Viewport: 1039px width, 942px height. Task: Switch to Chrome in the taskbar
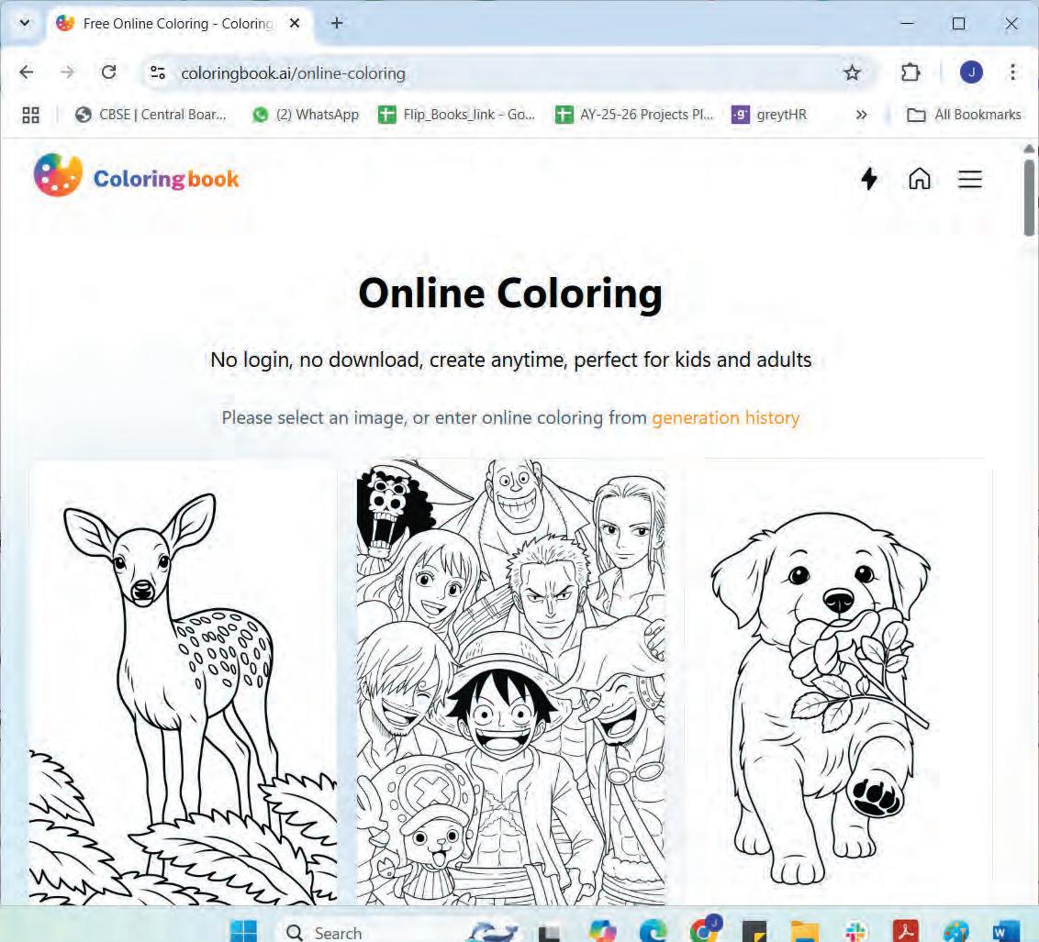[705, 930]
